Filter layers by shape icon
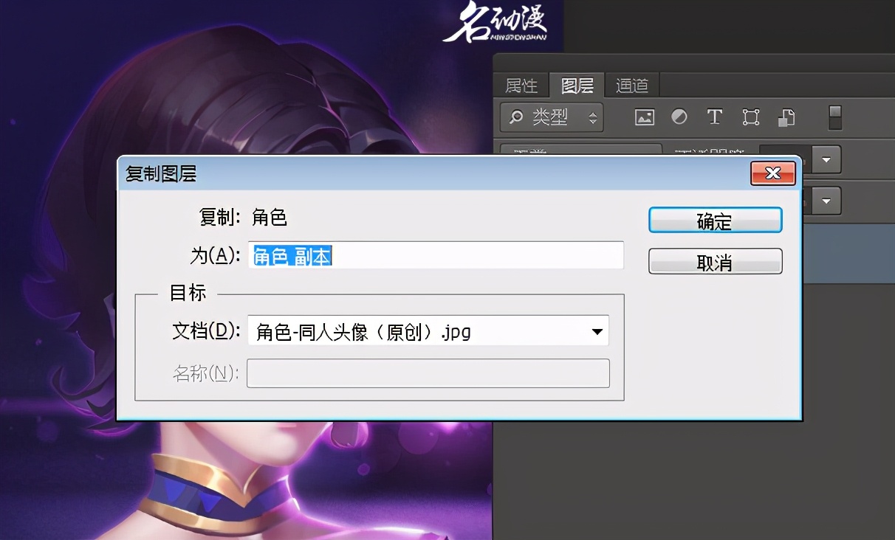895x540 pixels. (751, 117)
